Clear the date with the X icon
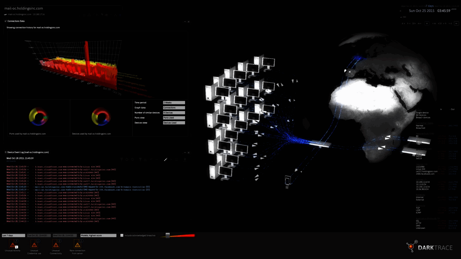Image resolution: width=461 pixels, height=259 pixels. point(400,11)
